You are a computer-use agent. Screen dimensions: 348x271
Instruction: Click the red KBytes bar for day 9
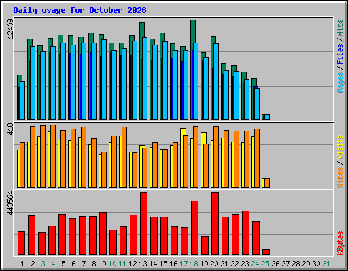[103, 234]
